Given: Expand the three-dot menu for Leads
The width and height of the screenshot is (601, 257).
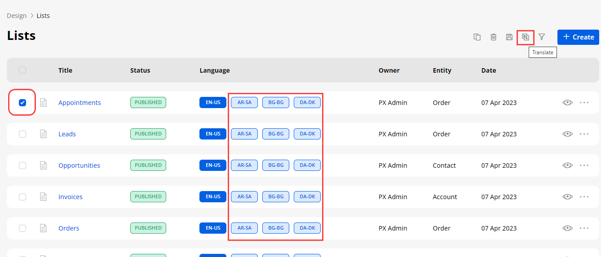Looking at the screenshot, I should pyautogui.click(x=584, y=134).
